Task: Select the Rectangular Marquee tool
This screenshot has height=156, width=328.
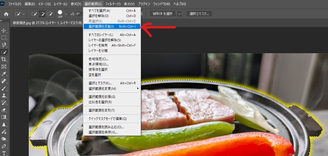Action: (4, 38)
